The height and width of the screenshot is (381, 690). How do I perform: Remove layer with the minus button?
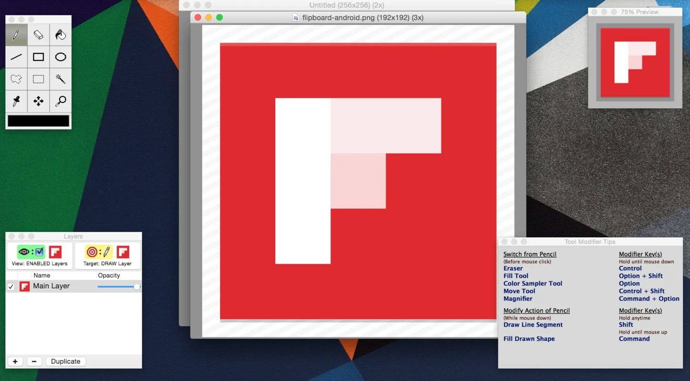(34, 361)
